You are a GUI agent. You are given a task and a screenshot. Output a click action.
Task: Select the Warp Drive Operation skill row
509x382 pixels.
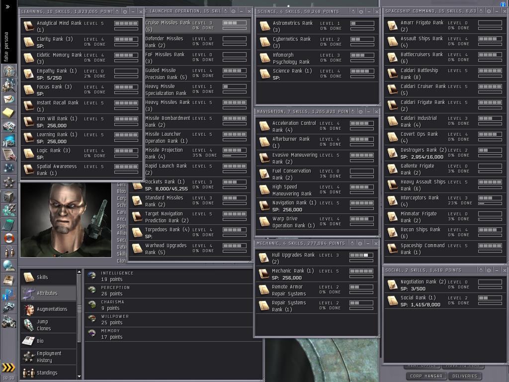pos(317,222)
